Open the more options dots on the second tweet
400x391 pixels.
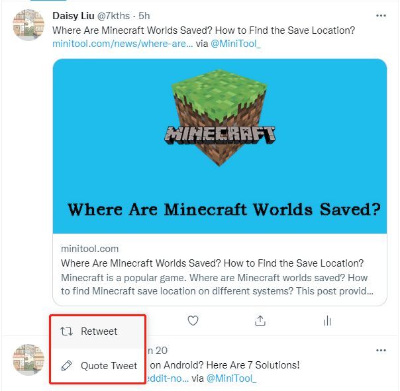[x=381, y=350]
